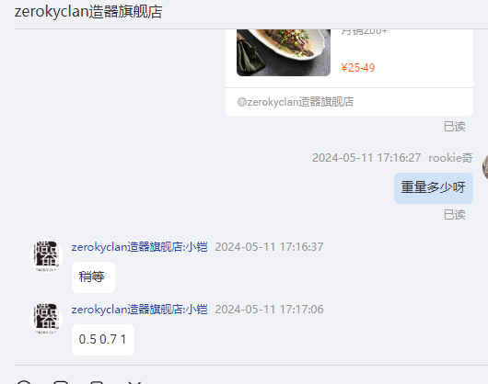Select the ¥25-49 price on product card
488x384 pixels.
coord(357,68)
